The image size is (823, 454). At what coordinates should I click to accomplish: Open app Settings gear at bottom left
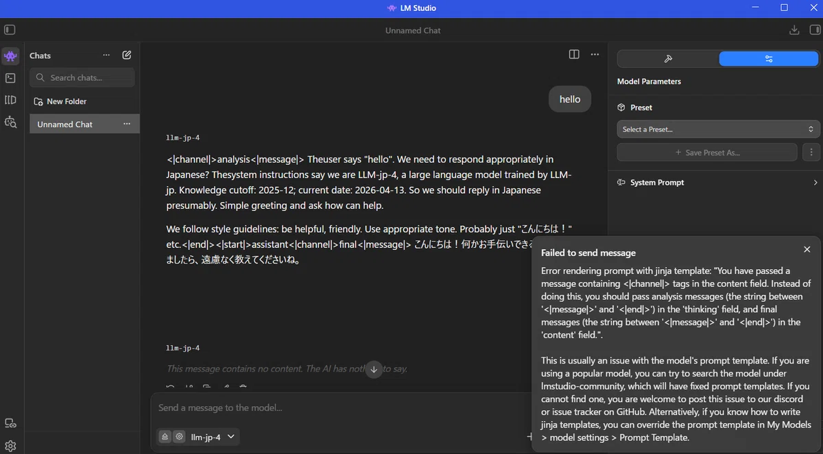click(x=10, y=446)
